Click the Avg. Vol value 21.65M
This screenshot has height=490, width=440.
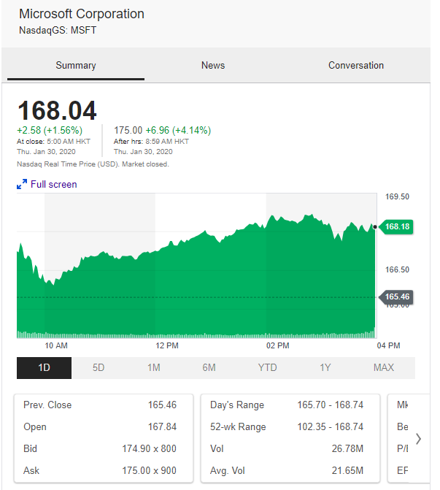tap(347, 470)
